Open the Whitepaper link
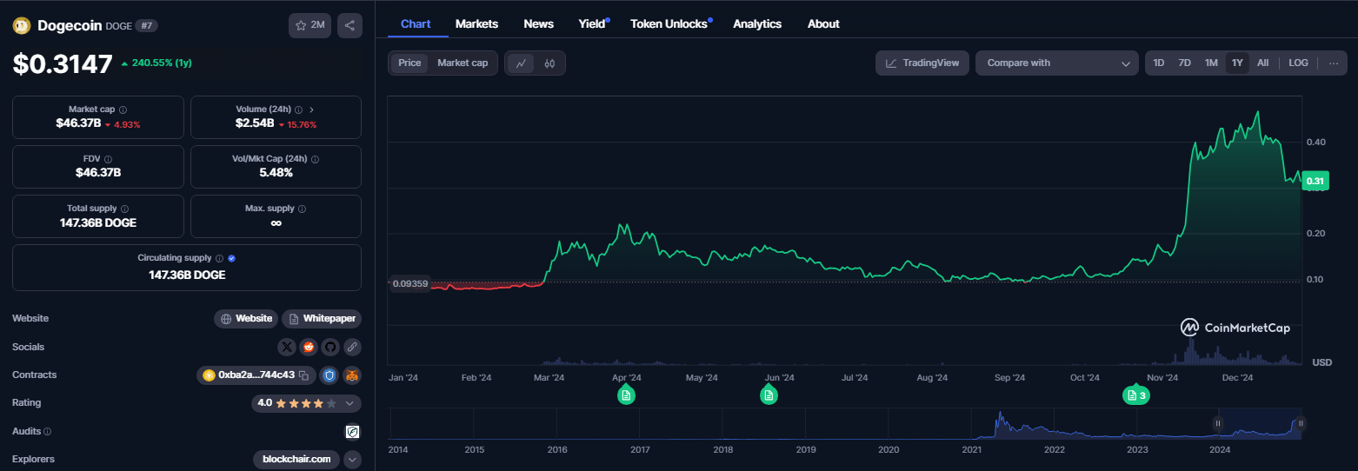The image size is (1358, 471). click(322, 319)
